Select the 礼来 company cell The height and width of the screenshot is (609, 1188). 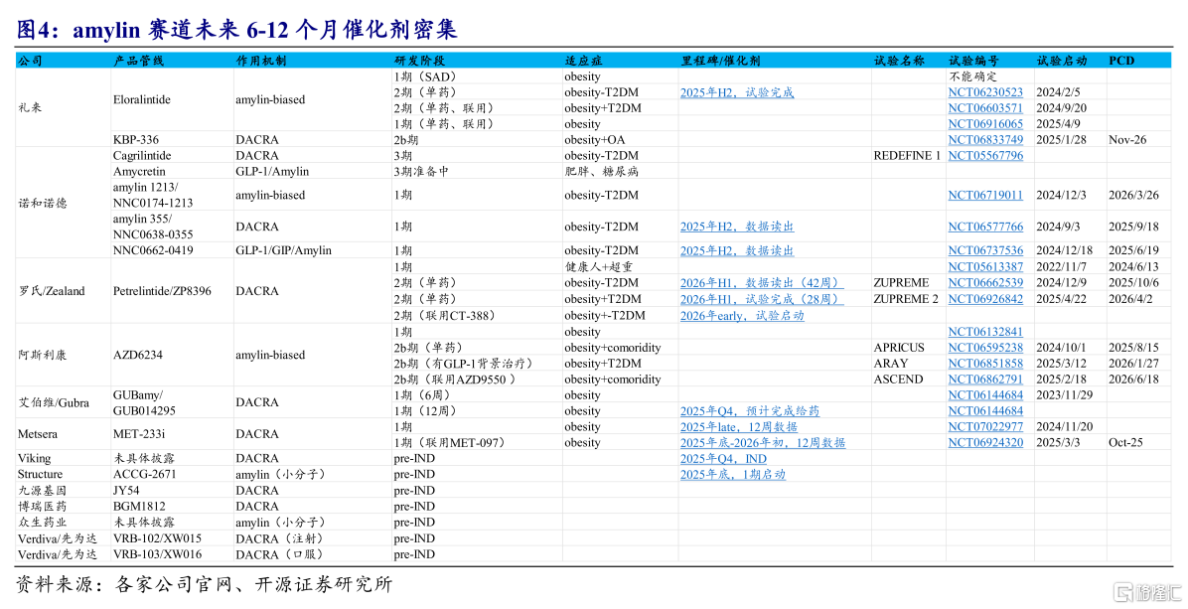[x=30, y=108]
